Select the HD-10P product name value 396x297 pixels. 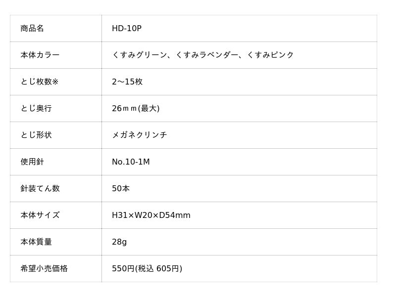[x=127, y=29]
